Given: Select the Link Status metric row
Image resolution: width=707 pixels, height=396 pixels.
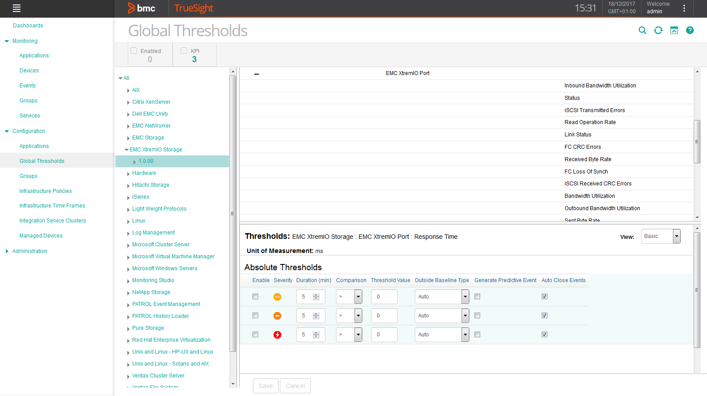Looking at the screenshot, I should pyautogui.click(x=466, y=135).
